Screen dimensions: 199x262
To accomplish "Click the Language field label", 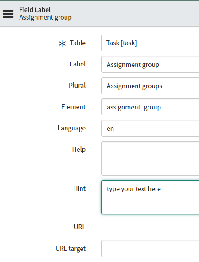I will point(71,128).
